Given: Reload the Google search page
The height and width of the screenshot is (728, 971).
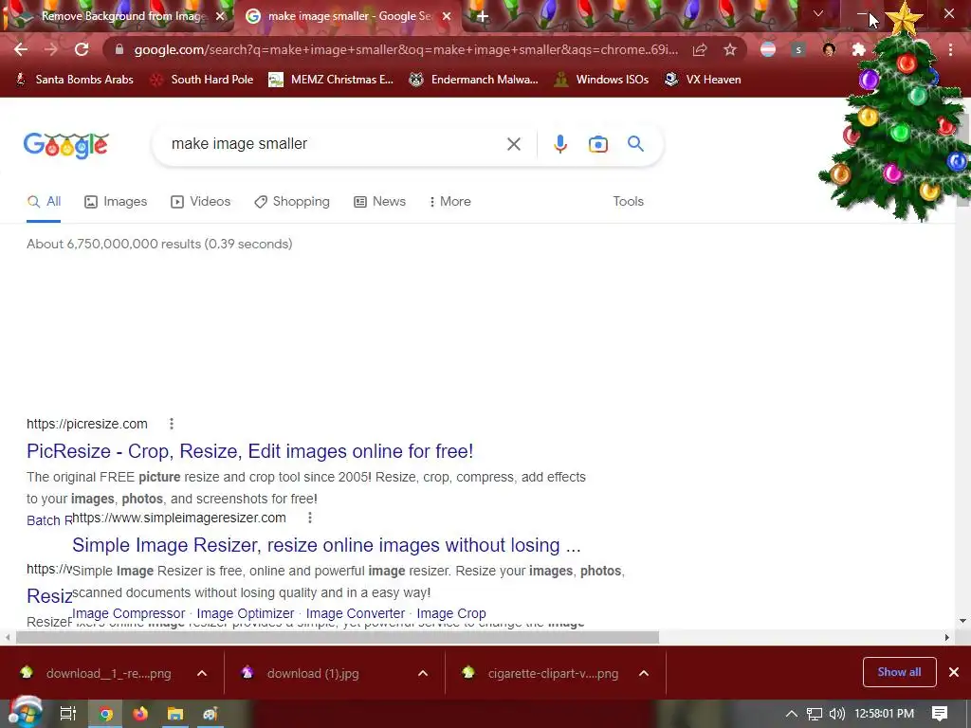Looking at the screenshot, I should point(82,49).
